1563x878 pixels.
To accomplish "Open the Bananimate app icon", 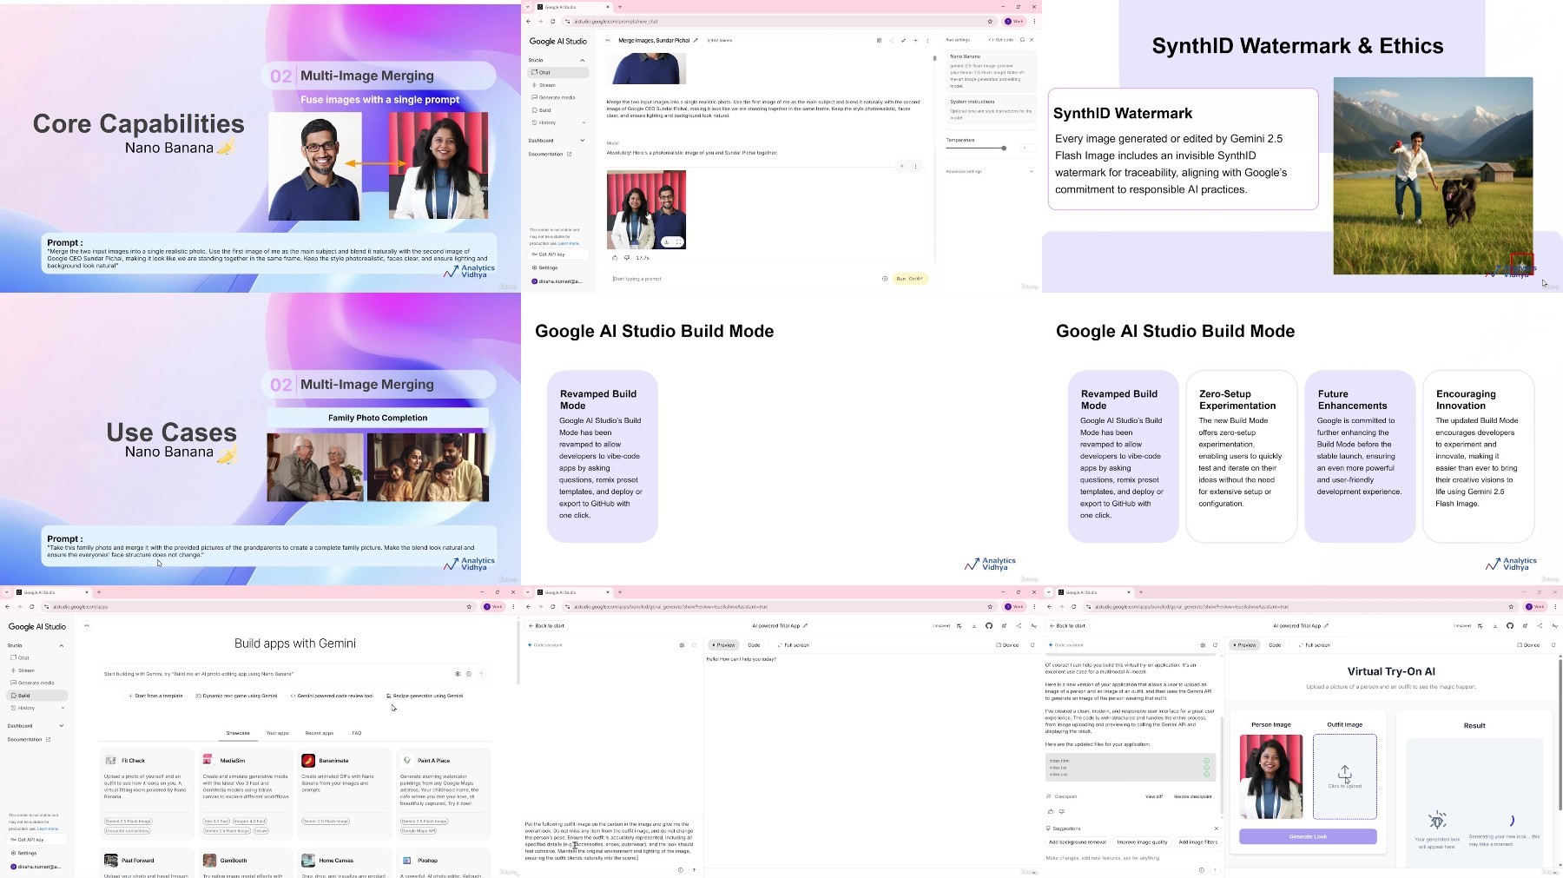I will pos(308,760).
